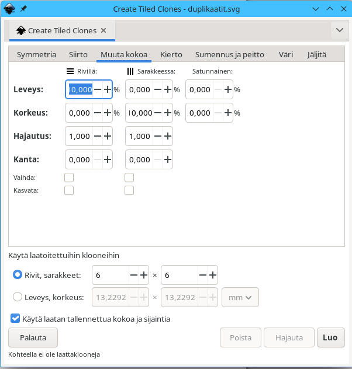Decrease Hajautus Rivillä value with minus
The image size is (352, 369).
[x=97, y=136]
